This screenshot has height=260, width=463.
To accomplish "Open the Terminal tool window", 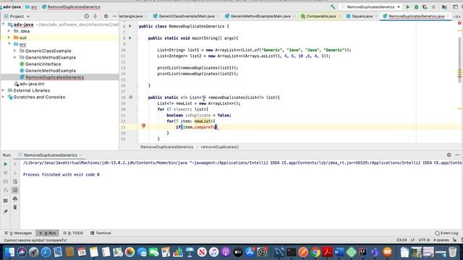I will point(101,233).
